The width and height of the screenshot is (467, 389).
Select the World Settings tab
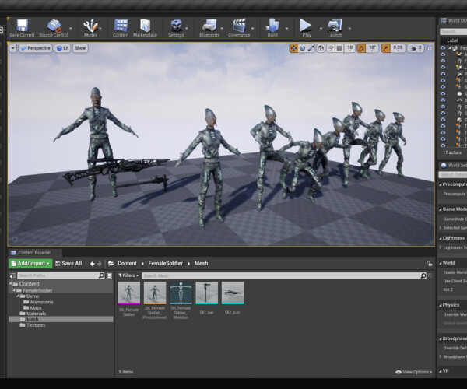pos(453,166)
